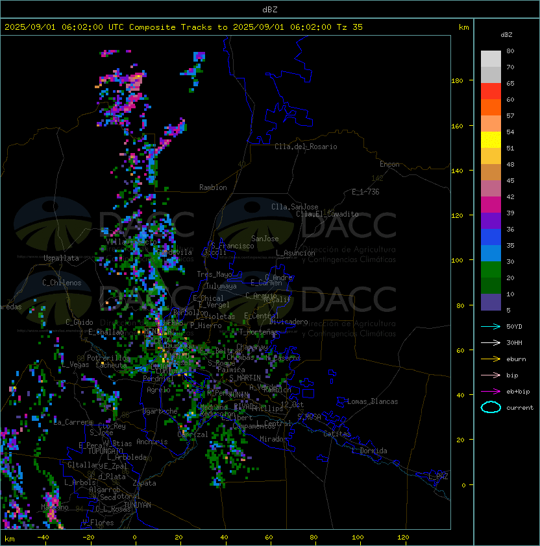Pick the purple 39 dBZ legend swatch

coord(491,220)
